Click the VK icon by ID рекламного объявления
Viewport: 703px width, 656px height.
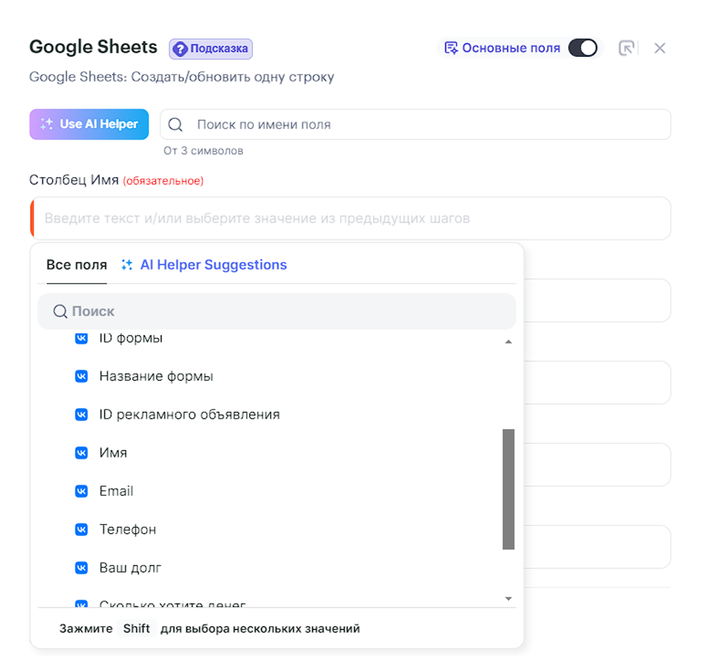(81, 414)
